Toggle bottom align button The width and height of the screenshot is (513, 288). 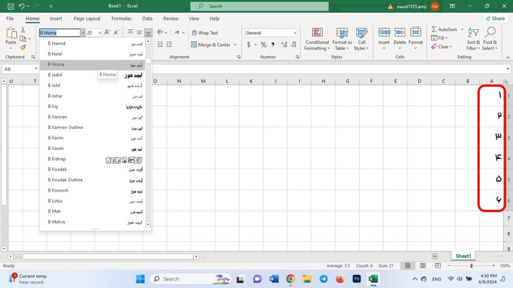(x=148, y=33)
